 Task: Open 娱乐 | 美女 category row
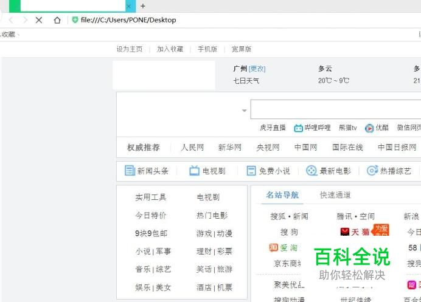tap(153, 287)
